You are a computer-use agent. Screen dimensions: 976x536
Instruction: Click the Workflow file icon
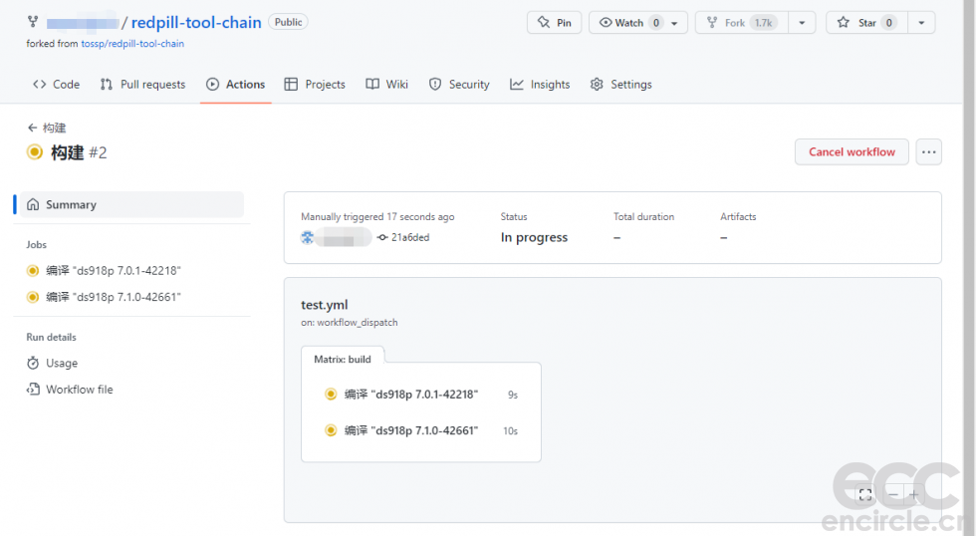pyautogui.click(x=33, y=390)
